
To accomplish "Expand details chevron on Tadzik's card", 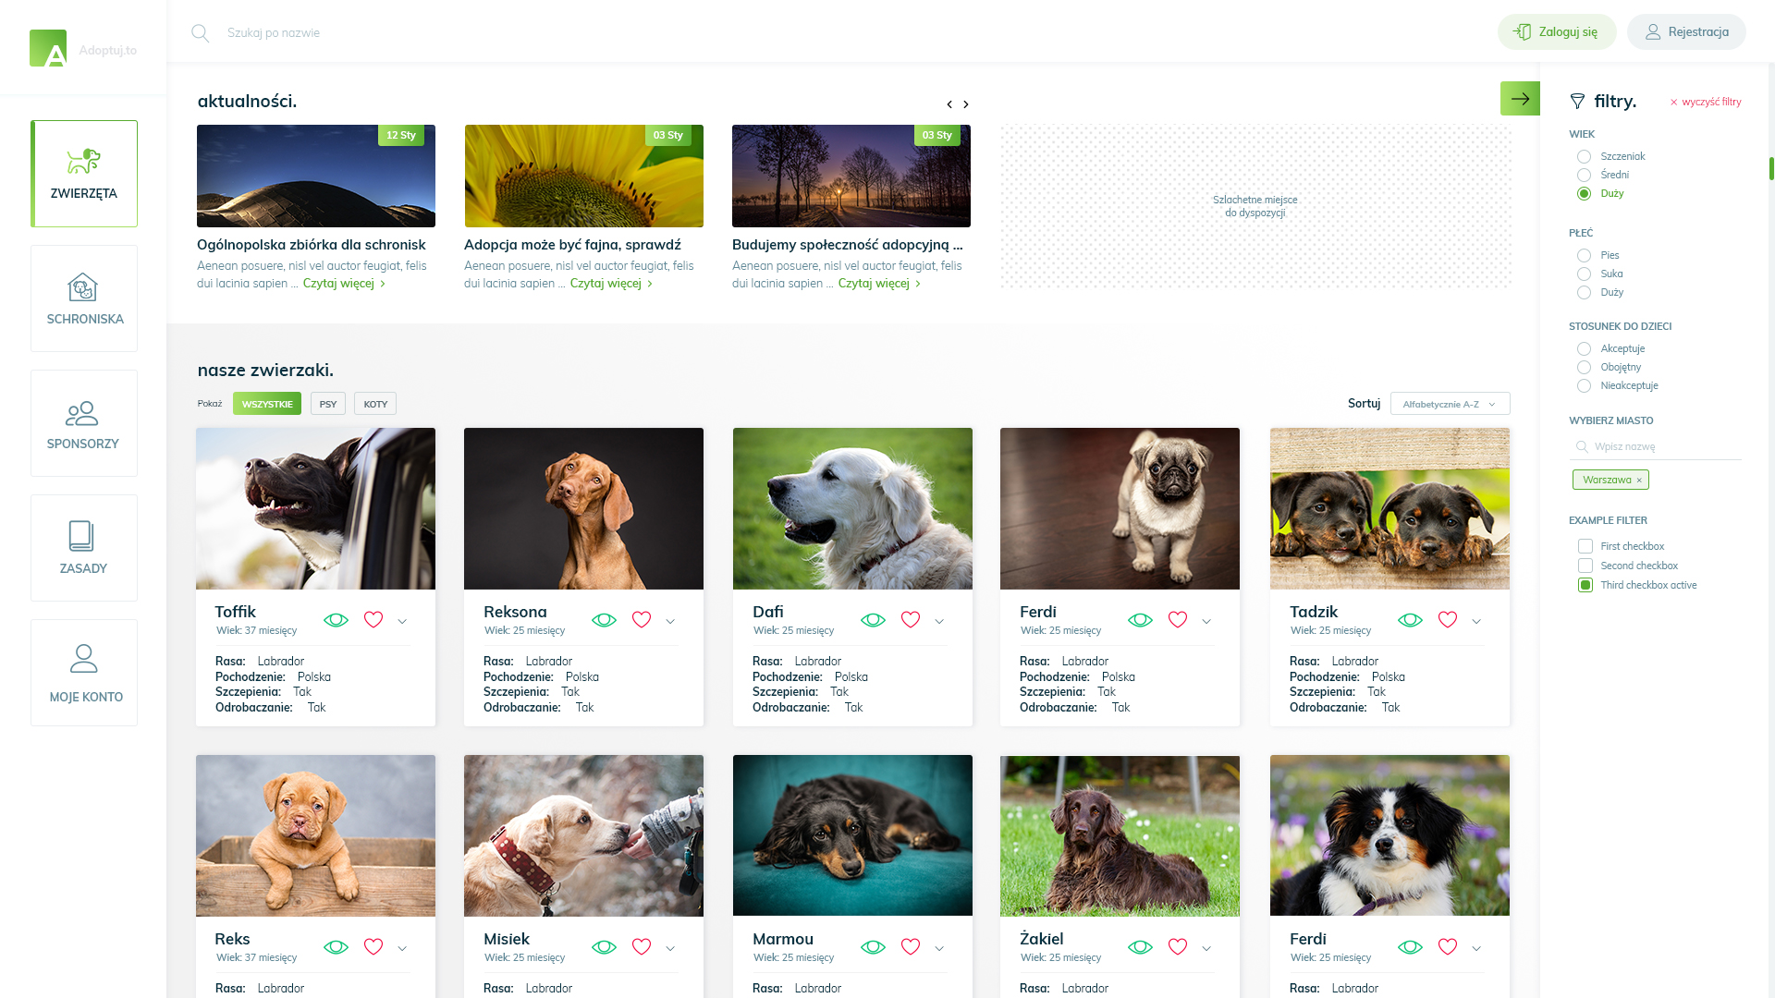I will pos(1476,622).
